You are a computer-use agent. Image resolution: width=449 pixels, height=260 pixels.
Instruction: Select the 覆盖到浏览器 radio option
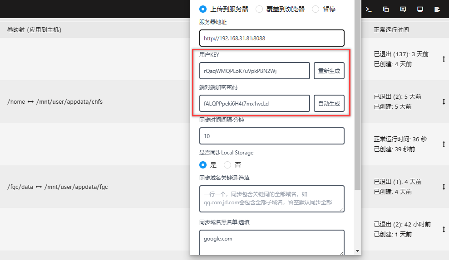pyautogui.click(x=259, y=9)
